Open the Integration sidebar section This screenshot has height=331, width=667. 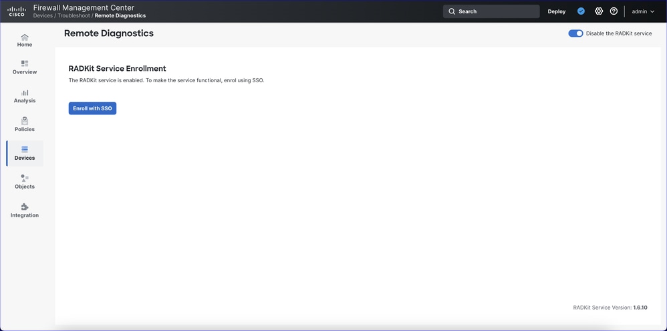point(25,211)
